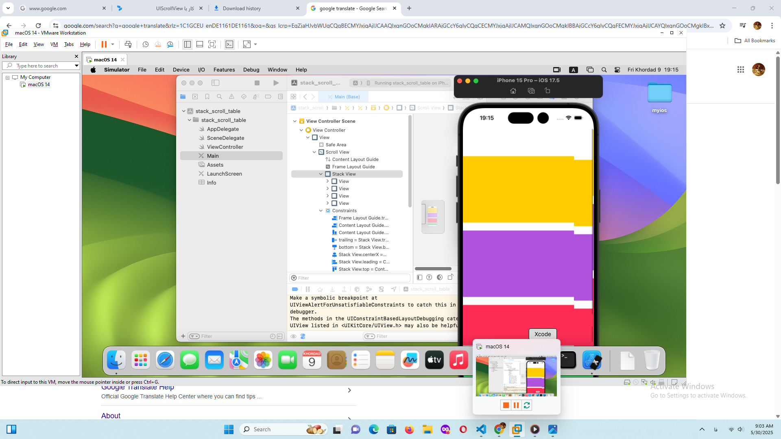Select the Project navigator folder icon
This screenshot has width=781, height=439.
coord(183,97)
